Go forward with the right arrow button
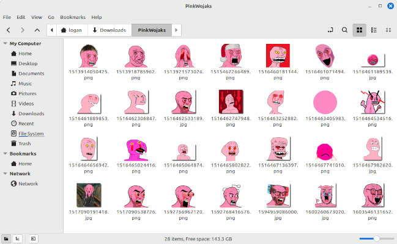The width and height of the screenshot is (397, 244). pos(23,30)
